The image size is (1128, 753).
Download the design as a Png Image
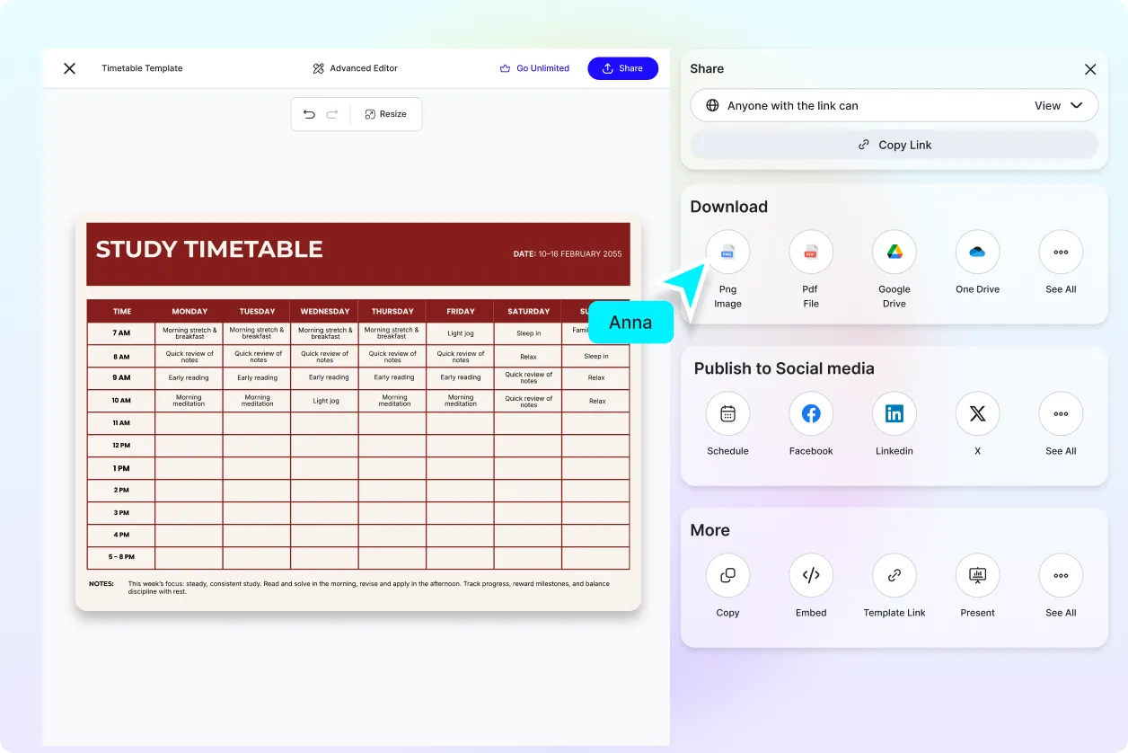(x=727, y=252)
